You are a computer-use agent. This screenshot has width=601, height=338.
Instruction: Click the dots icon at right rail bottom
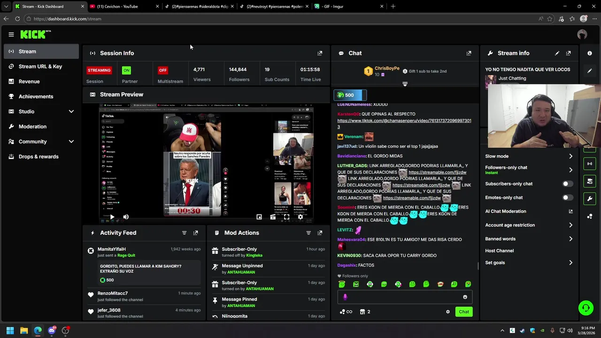(590, 216)
